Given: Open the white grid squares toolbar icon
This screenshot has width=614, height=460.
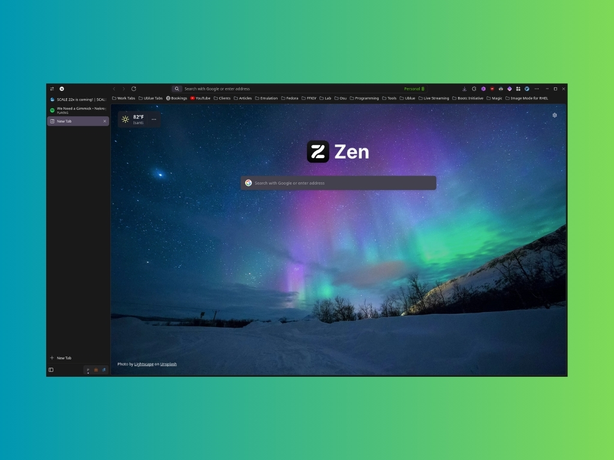Looking at the screenshot, I should point(518,89).
